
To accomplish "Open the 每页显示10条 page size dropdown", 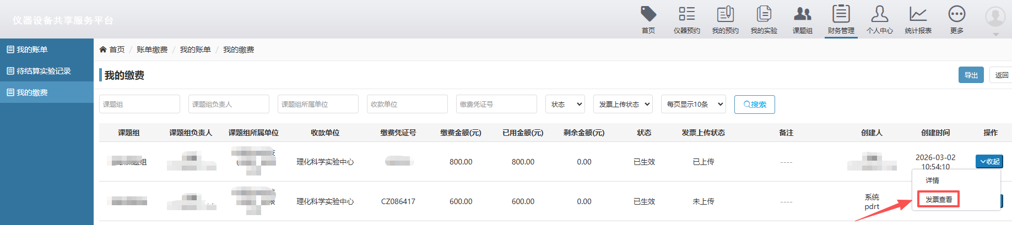I will (x=693, y=104).
